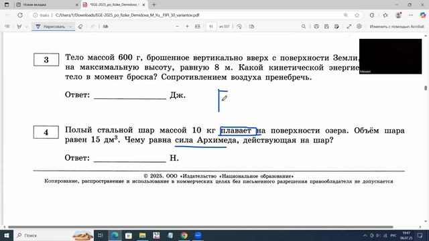The image size is (429, 241).
Task: Zoom out the PDF
Action: click(177, 27)
